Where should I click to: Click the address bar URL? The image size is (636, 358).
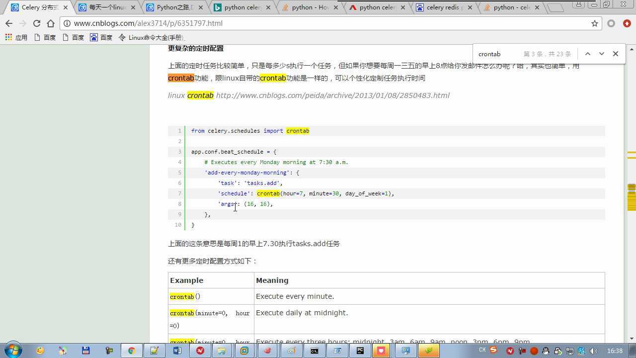coord(148,23)
